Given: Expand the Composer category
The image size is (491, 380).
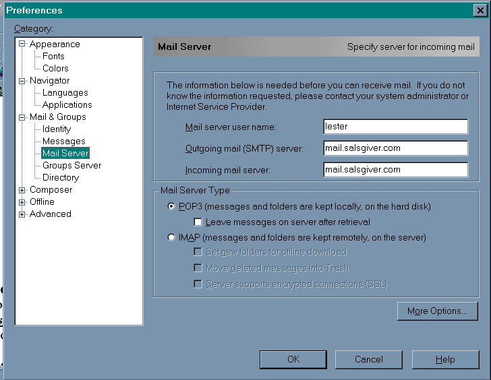Looking at the screenshot, I should pyautogui.click(x=22, y=190).
